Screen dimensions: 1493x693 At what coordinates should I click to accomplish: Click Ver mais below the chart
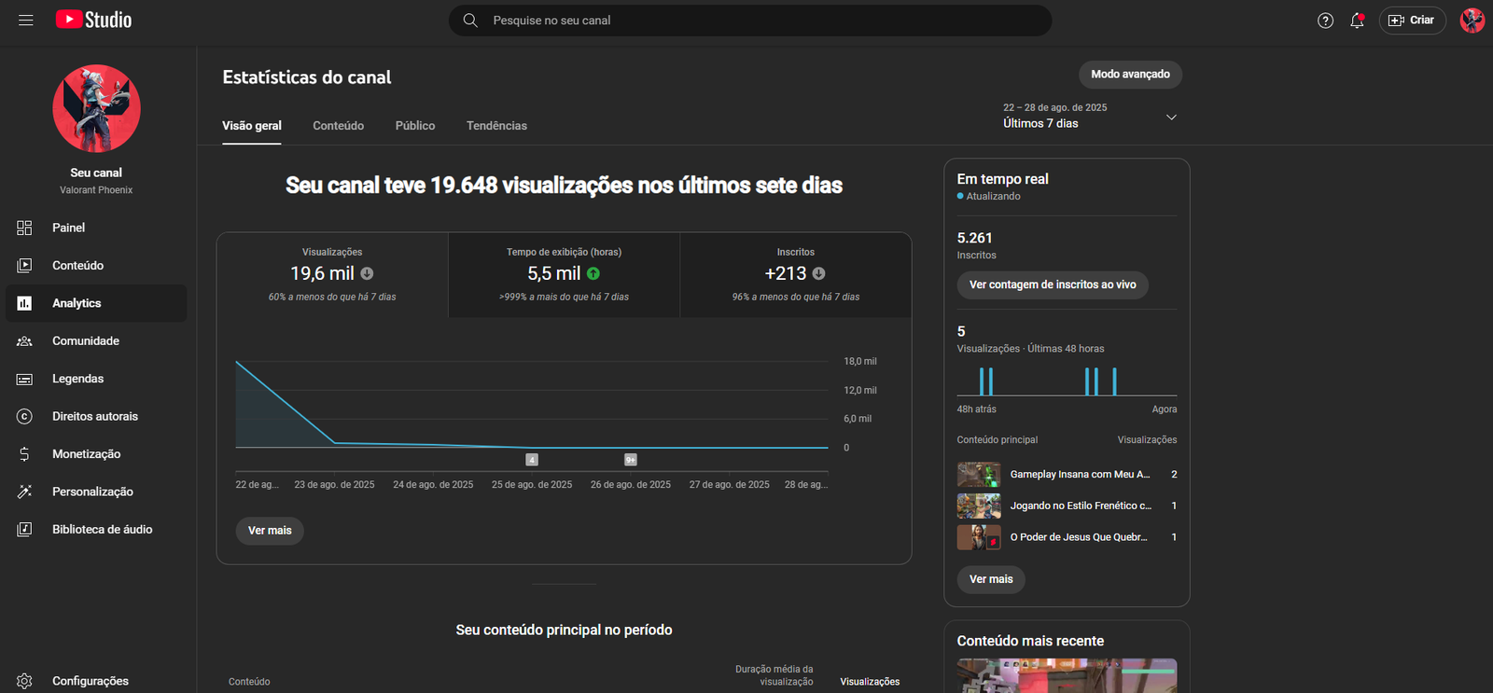270,531
